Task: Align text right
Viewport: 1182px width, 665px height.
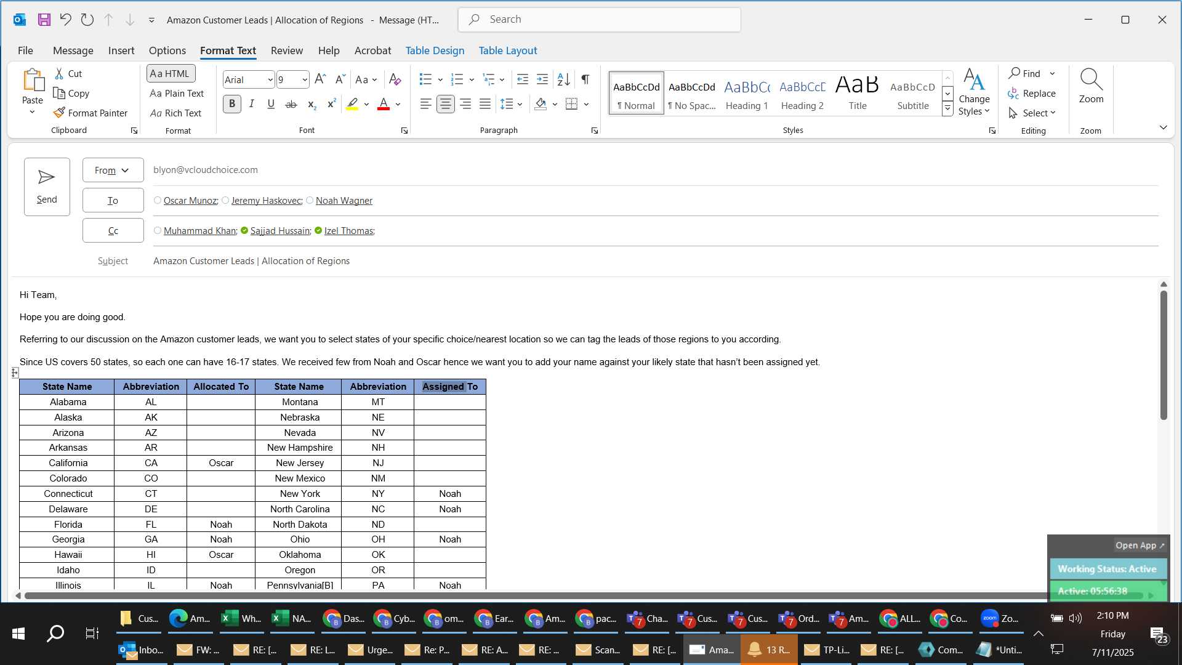Action: [x=465, y=104]
